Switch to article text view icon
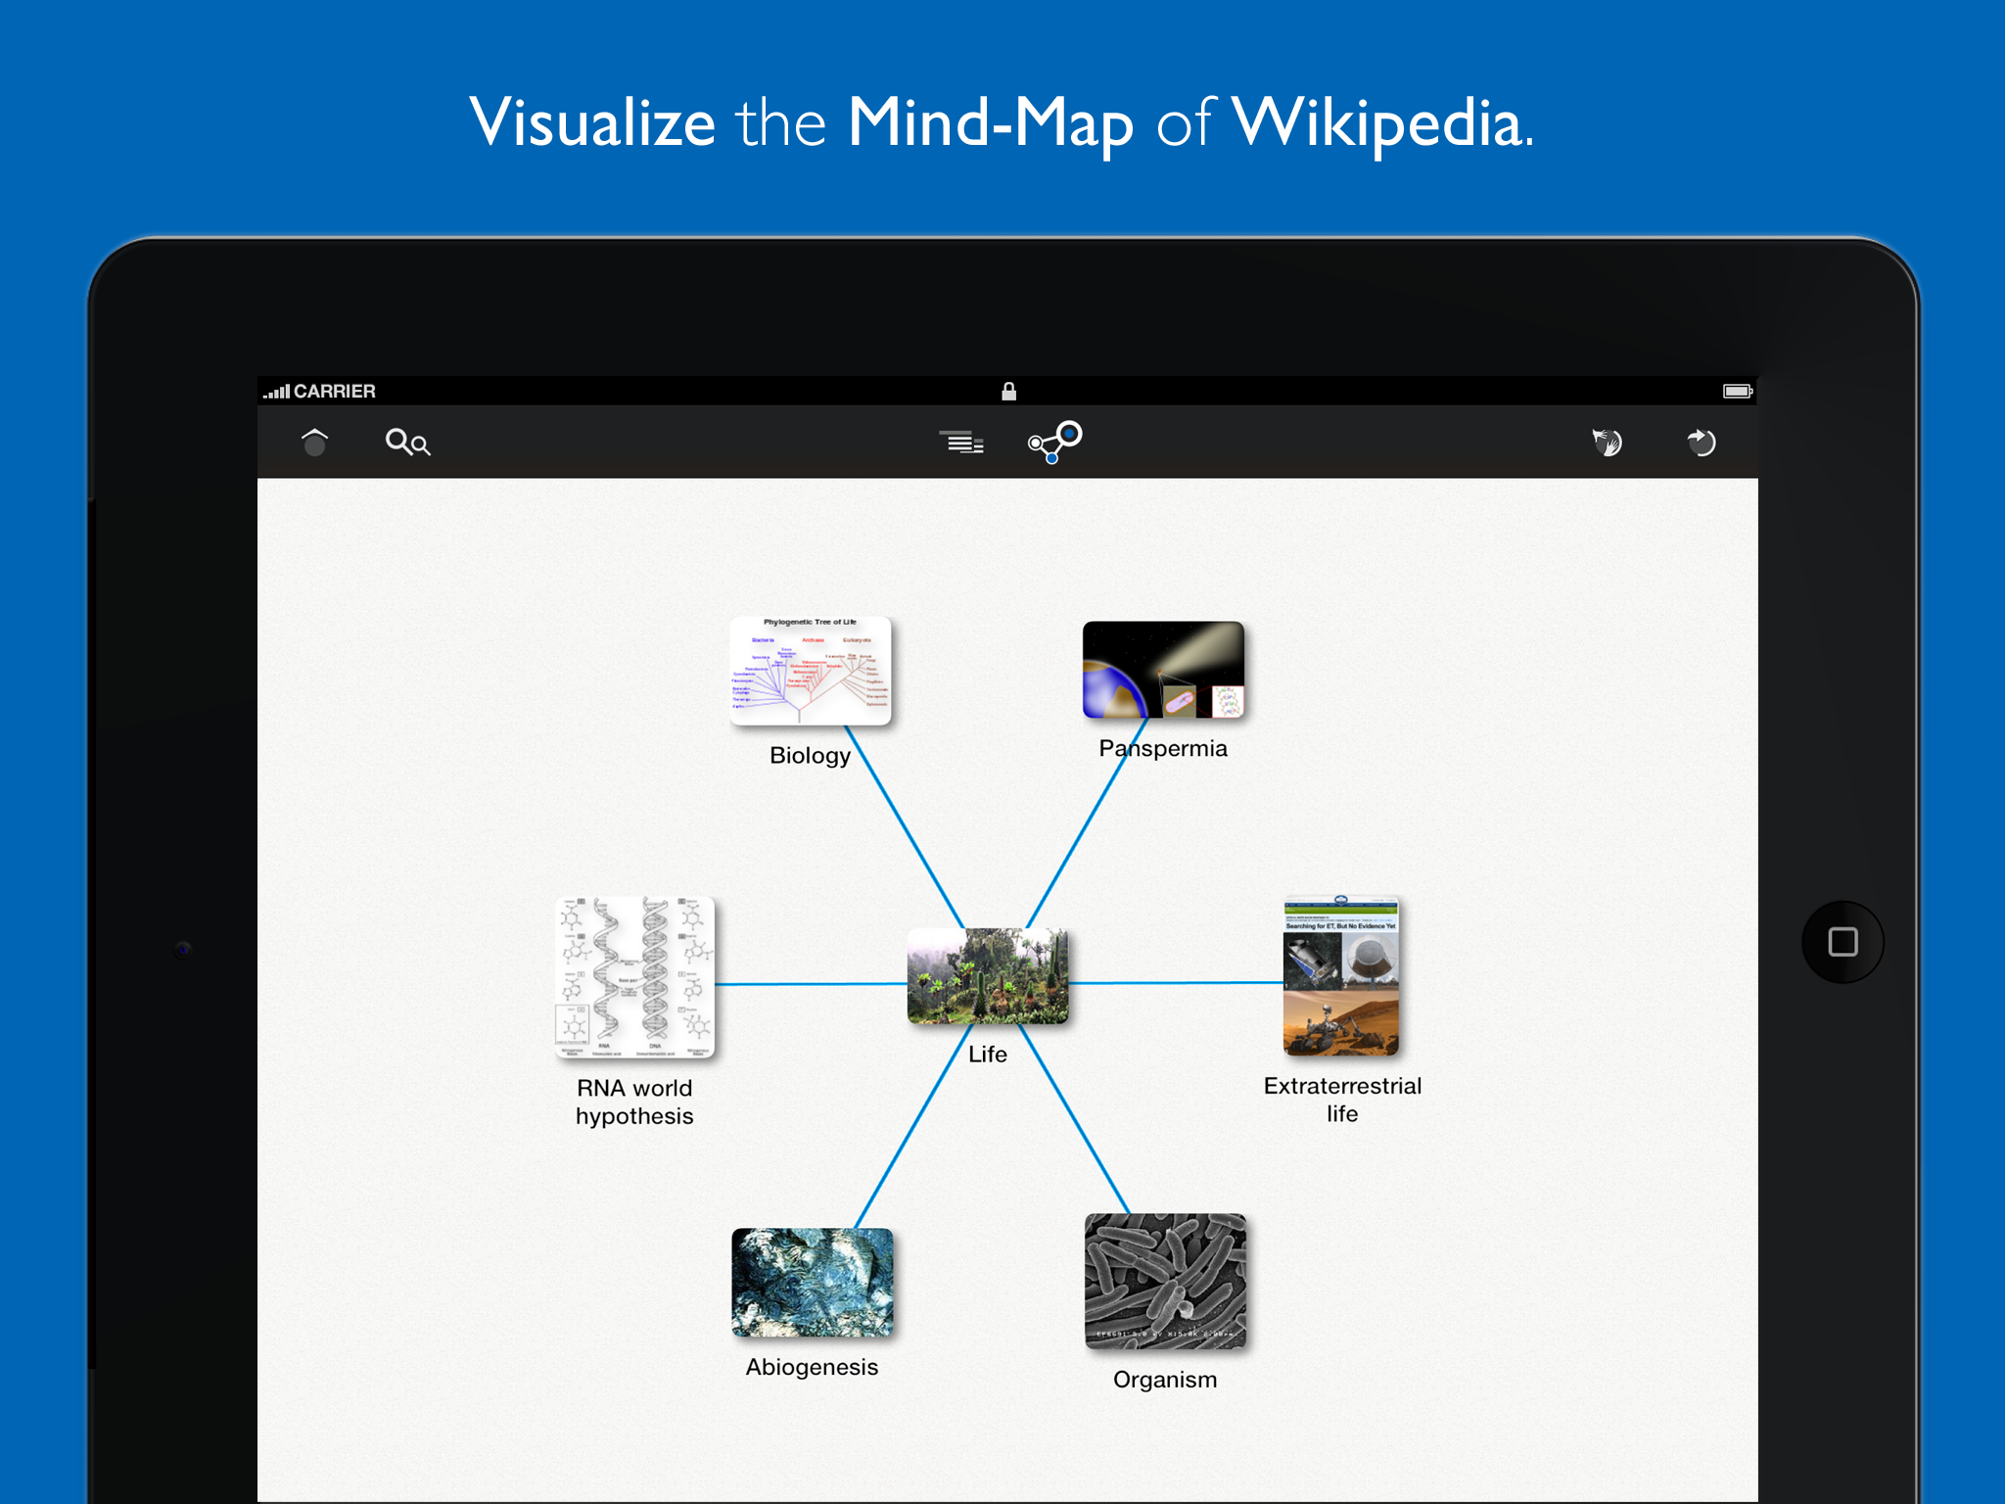 [961, 443]
